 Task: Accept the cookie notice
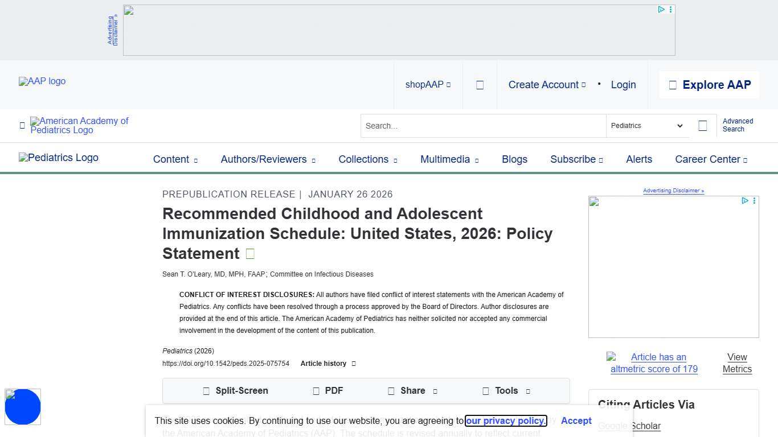(576, 420)
